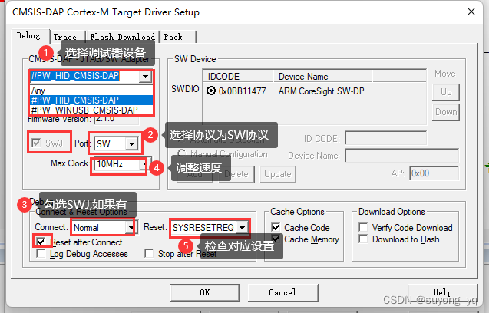Choose #PW_WINUSB_CMSIS-DAP list entry

pyautogui.click(x=91, y=110)
